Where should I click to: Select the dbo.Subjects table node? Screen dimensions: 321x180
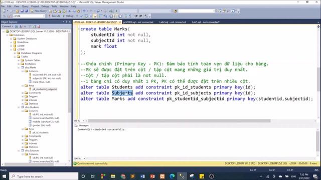tap(32, 150)
